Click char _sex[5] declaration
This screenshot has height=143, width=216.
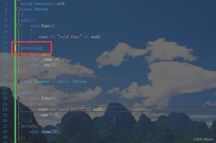(x=44, y=65)
